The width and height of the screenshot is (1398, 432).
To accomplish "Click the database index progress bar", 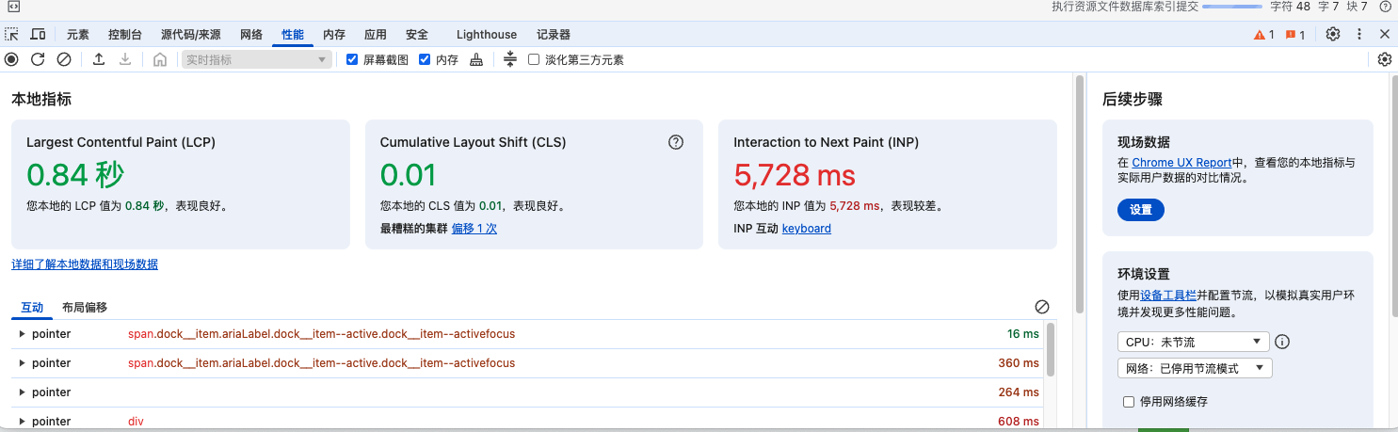I will (1232, 7).
